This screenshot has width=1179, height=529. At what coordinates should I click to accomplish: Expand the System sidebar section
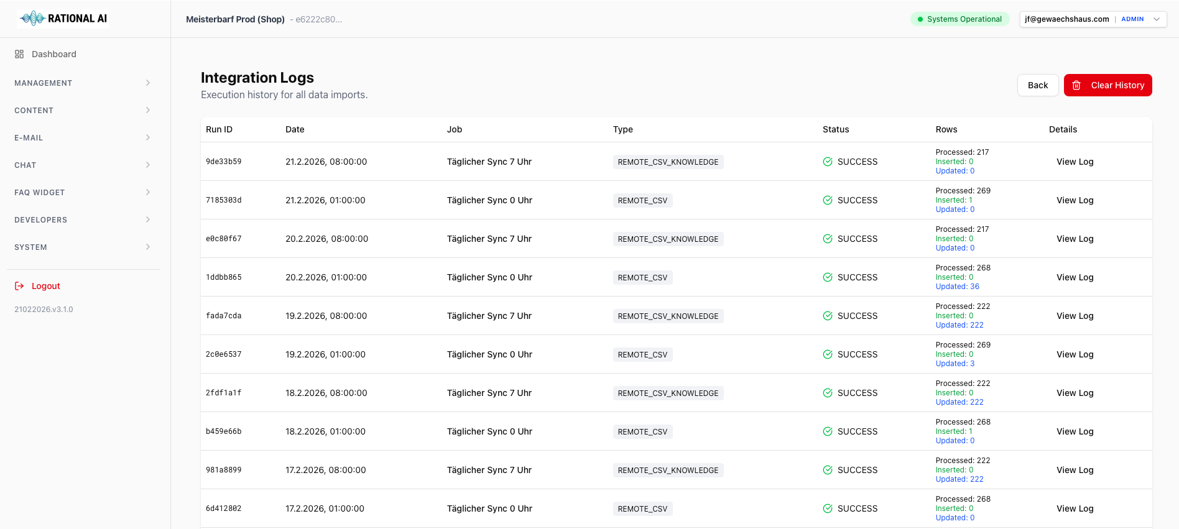coord(82,247)
